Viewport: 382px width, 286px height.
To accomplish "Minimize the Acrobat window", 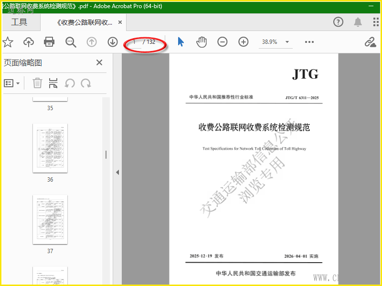I will pos(371,6).
